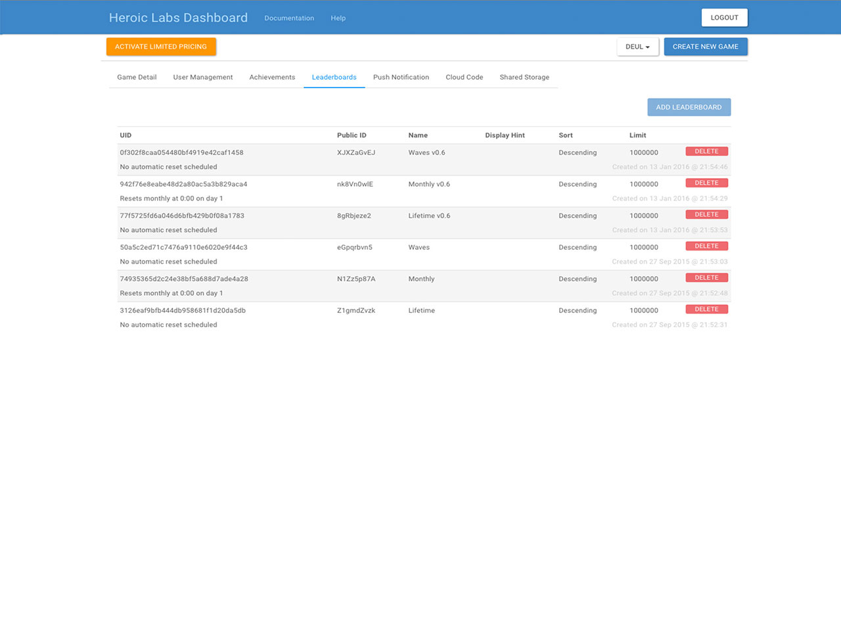Click Activate Limited Pricing button

point(161,47)
